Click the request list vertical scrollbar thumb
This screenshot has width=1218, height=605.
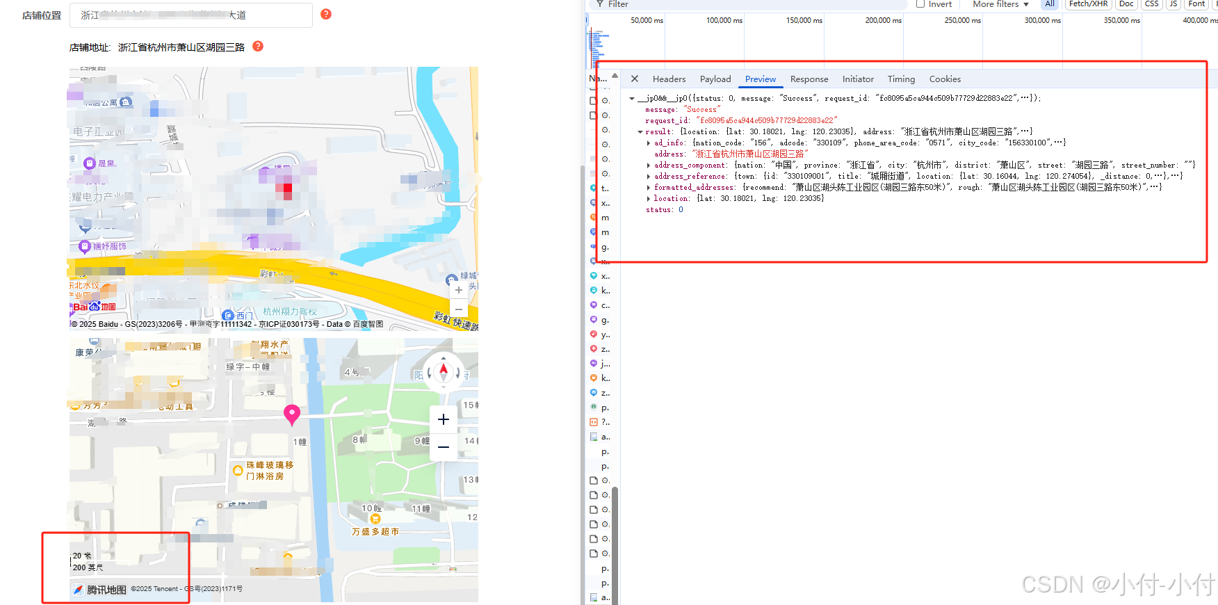pyautogui.click(x=615, y=546)
